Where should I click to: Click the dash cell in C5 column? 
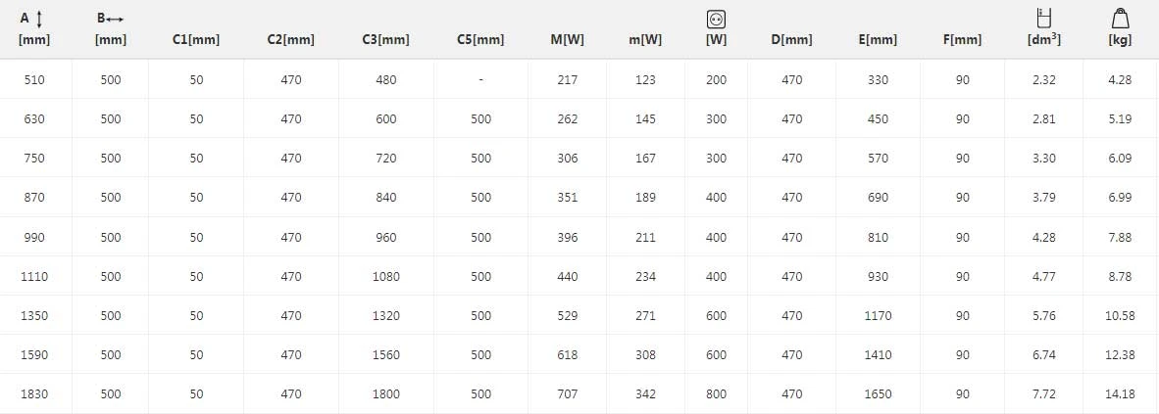480,79
